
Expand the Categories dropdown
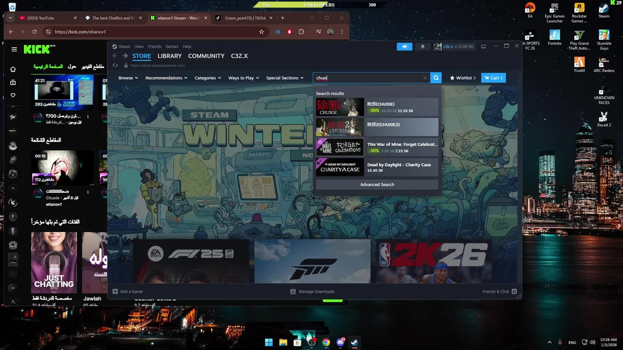(208, 78)
